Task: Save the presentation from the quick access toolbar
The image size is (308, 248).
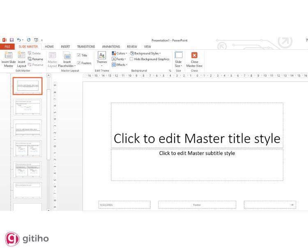Action: coord(11,40)
